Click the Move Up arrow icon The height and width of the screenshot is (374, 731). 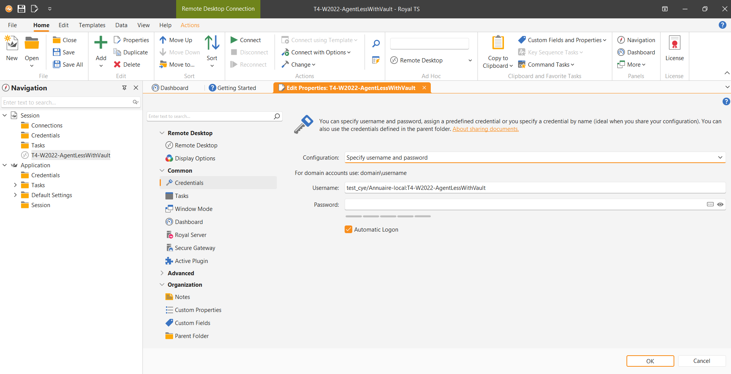(163, 40)
